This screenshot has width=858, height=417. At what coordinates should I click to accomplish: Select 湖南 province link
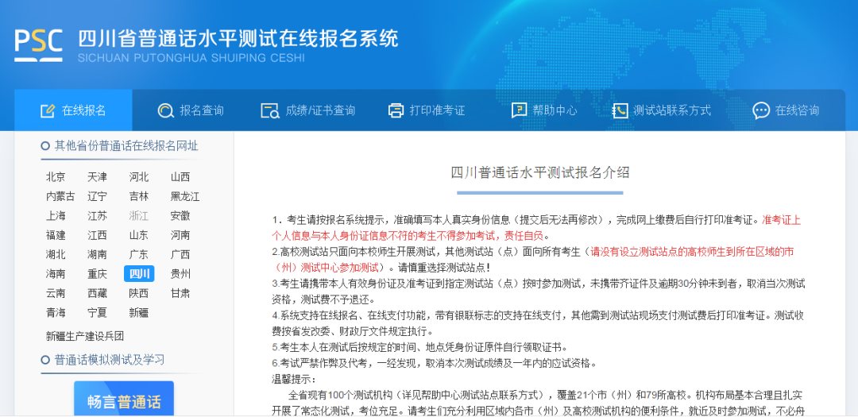click(98, 254)
